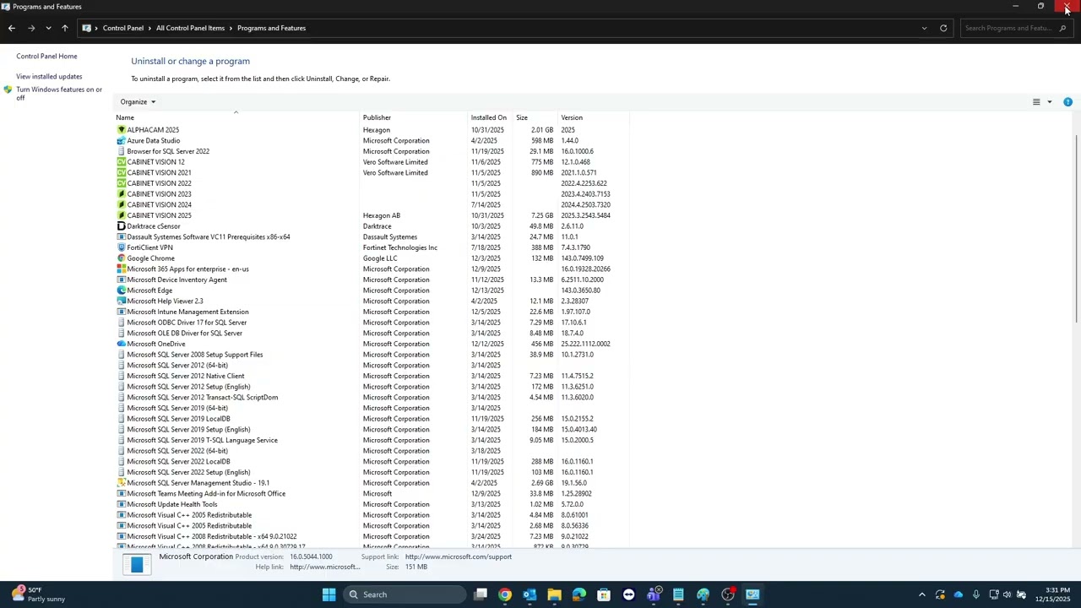Open File Explorer from the taskbar

(x=554, y=594)
